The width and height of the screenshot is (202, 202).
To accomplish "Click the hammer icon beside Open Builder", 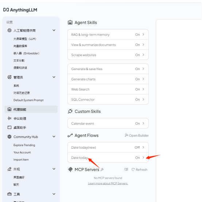I will coord(126,135).
